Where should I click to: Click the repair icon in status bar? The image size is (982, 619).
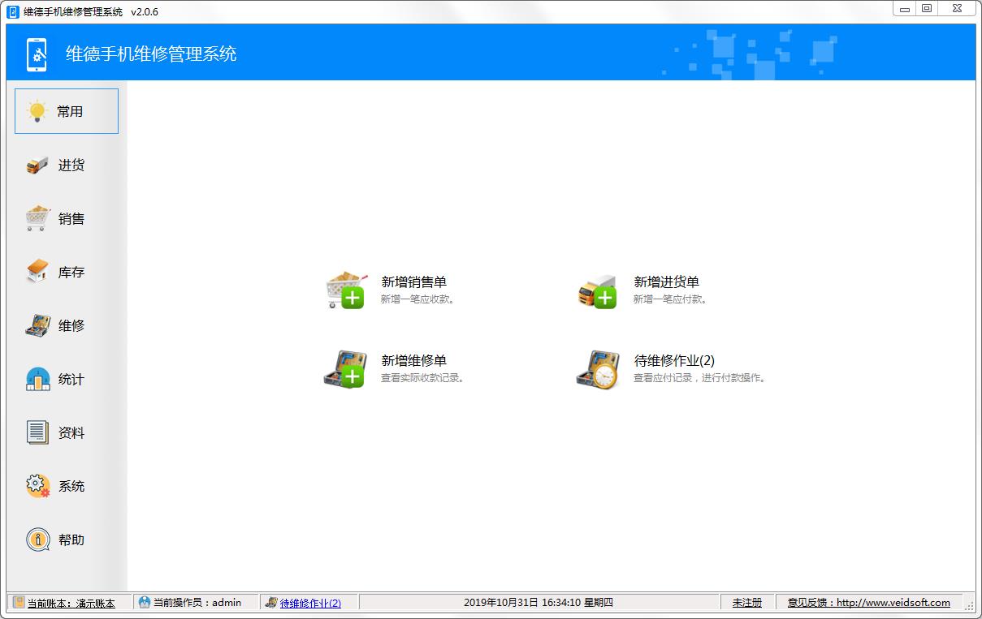pos(271,602)
